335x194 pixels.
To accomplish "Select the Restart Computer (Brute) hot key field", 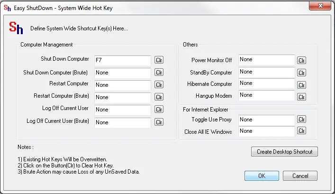I will pyautogui.click(x=122, y=97).
